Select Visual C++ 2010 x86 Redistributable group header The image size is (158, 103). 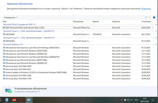click(29, 38)
